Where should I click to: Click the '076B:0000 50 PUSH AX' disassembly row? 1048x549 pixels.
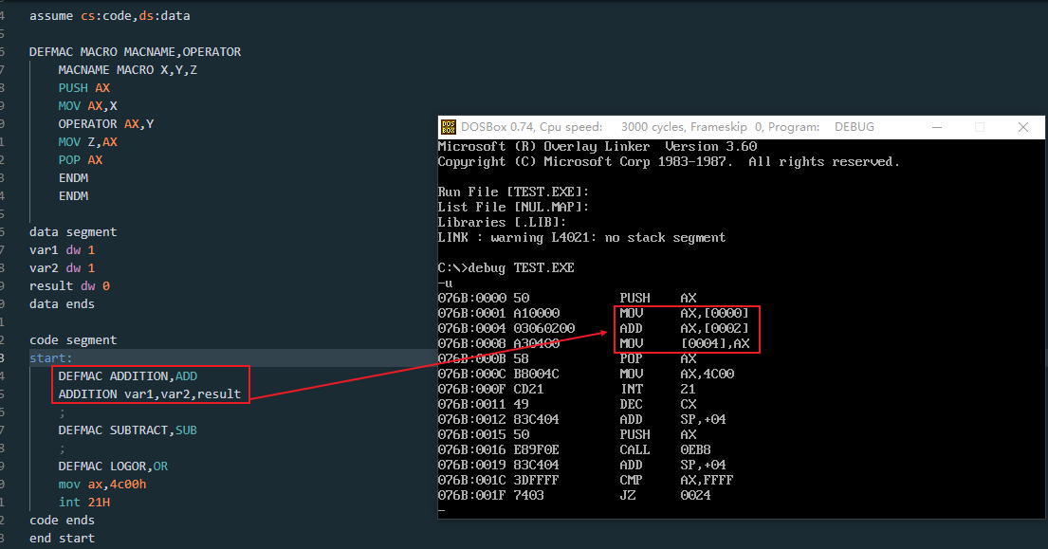point(567,298)
